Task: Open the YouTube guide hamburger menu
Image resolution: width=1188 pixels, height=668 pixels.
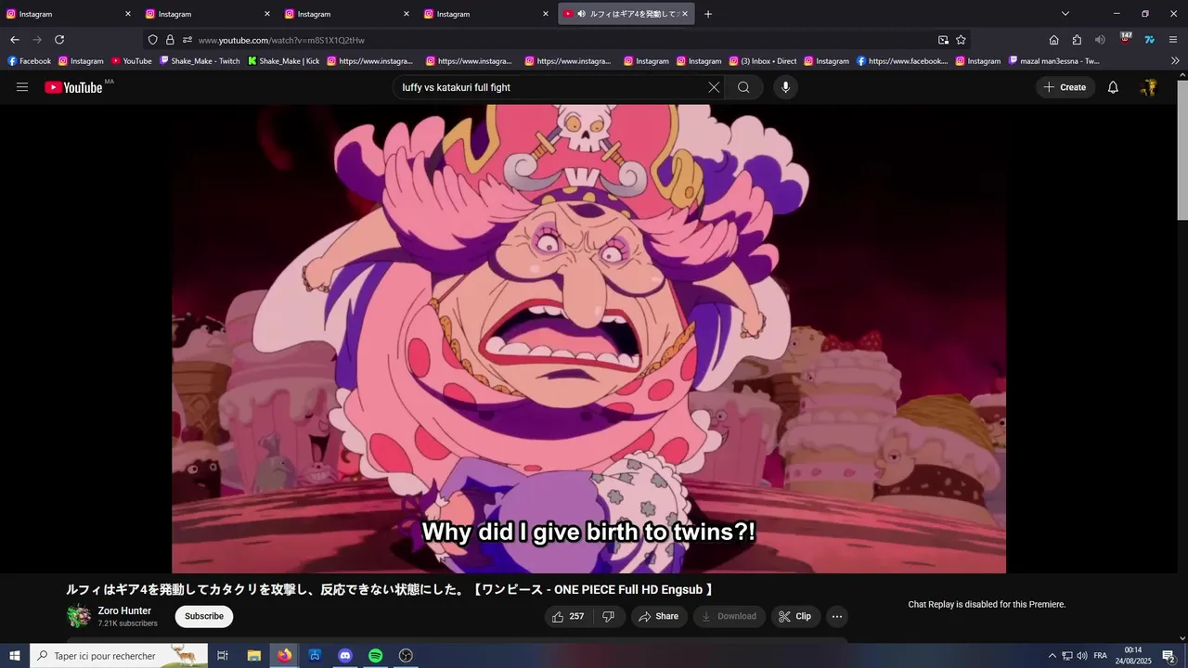Action: 22,87
